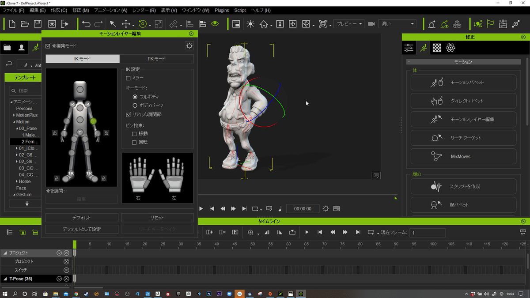This screenshot has width=530, height=298.
Task: Uncheck the リアルな肩関節 checkbox
Action: (129, 115)
